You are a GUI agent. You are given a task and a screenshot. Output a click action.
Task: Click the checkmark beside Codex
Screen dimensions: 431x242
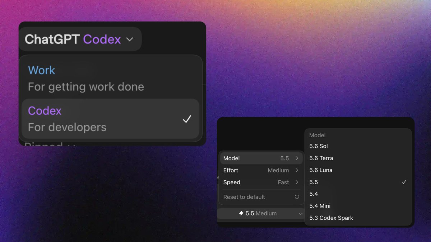(x=187, y=119)
